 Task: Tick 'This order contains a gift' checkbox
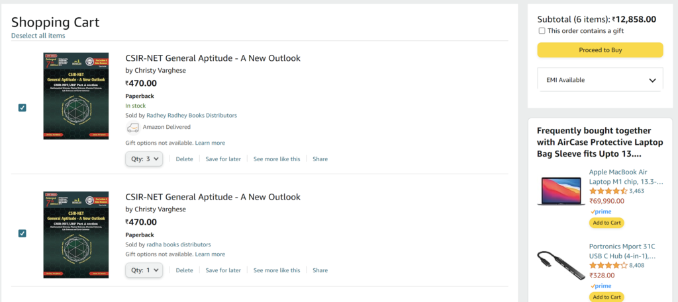pos(542,30)
